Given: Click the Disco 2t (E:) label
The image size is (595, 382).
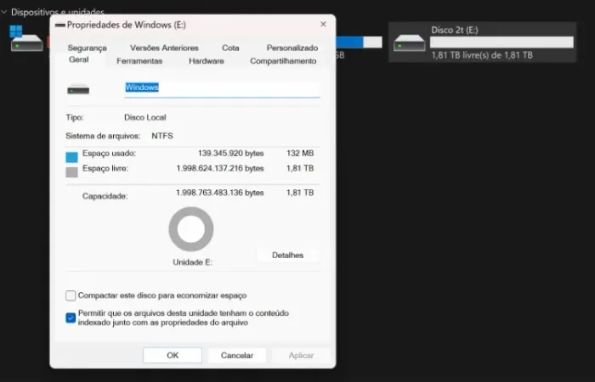Looking at the screenshot, I should (x=455, y=30).
